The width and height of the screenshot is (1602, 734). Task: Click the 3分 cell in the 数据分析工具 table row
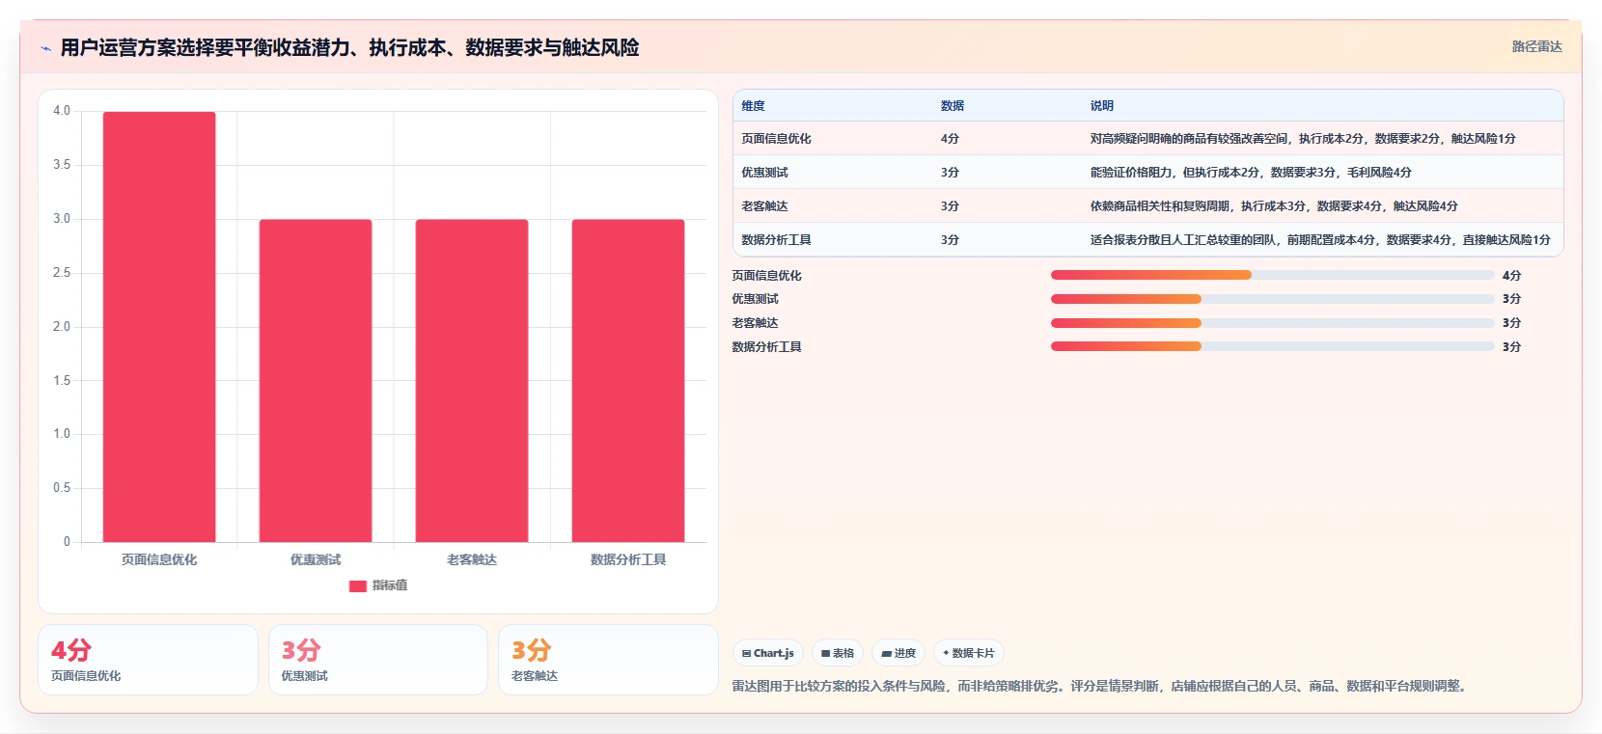click(x=950, y=240)
